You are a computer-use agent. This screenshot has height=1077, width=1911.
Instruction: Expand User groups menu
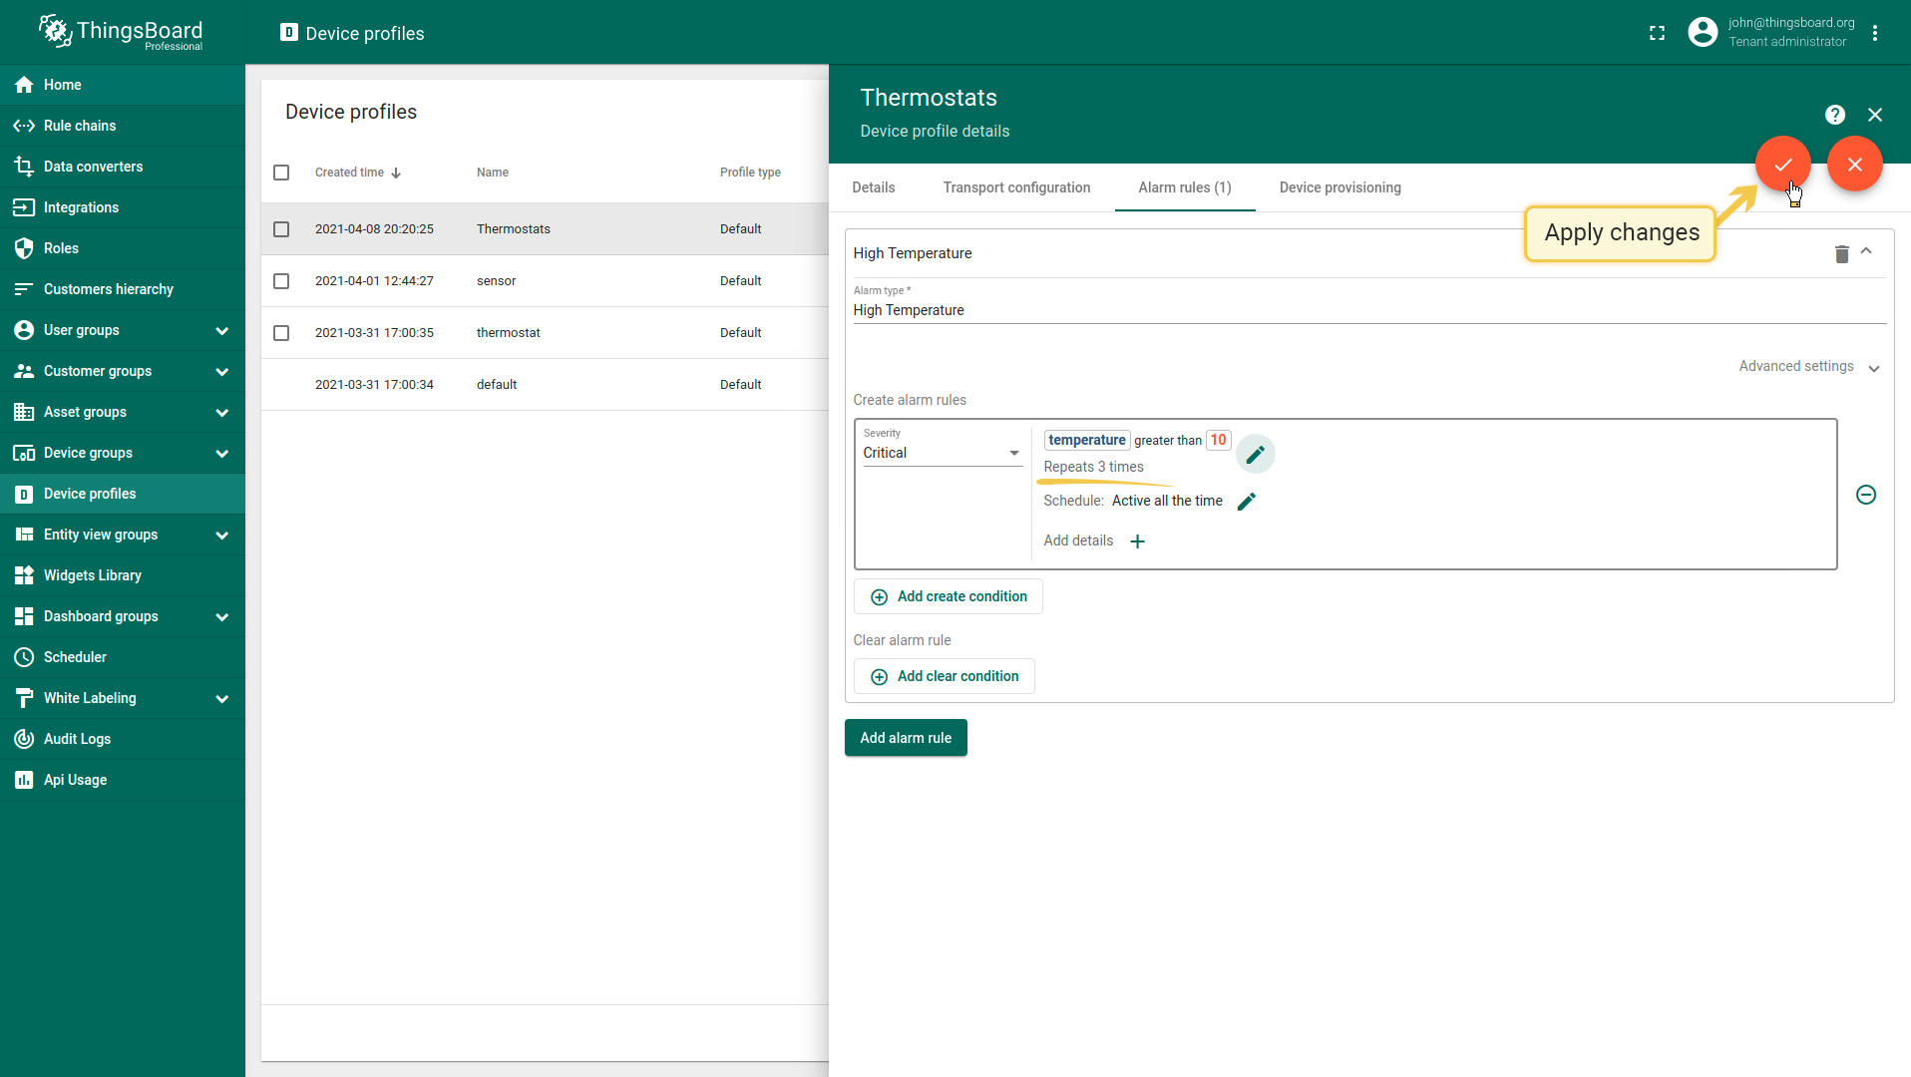[x=123, y=330]
